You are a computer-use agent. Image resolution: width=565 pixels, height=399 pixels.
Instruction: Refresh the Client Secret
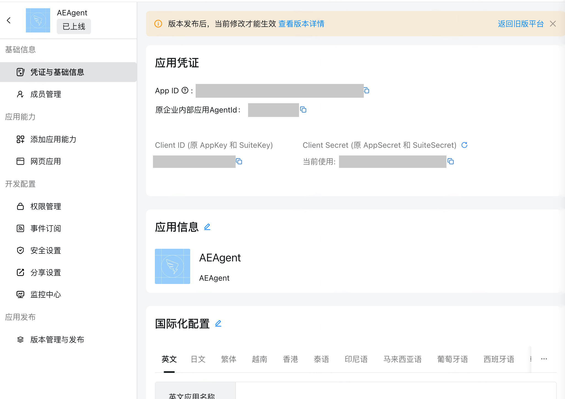pyautogui.click(x=464, y=145)
